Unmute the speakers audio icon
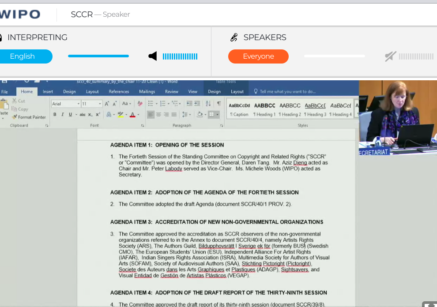This screenshot has width=437, height=307. [390, 56]
